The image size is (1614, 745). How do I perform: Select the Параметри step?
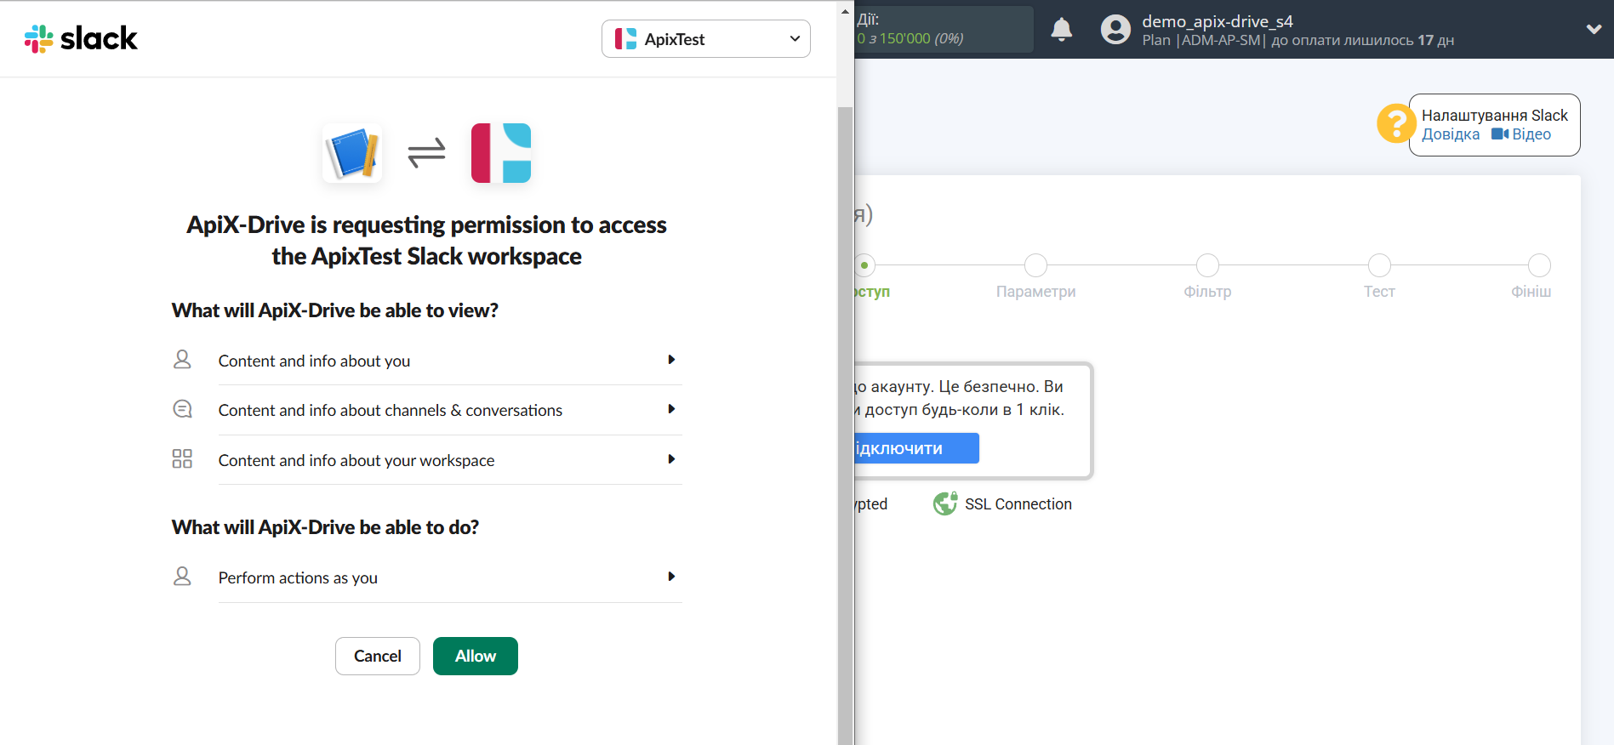(1035, 292)
